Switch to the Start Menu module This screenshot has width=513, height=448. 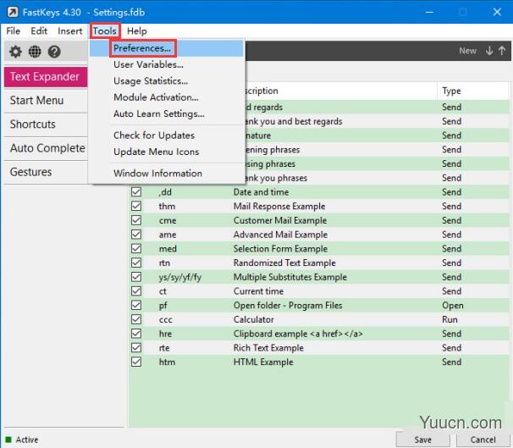click(x=46, y=101)
